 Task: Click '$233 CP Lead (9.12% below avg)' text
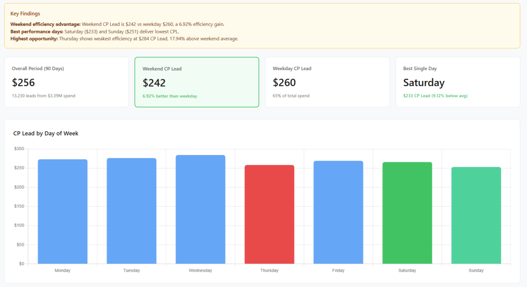click(435, 96)
